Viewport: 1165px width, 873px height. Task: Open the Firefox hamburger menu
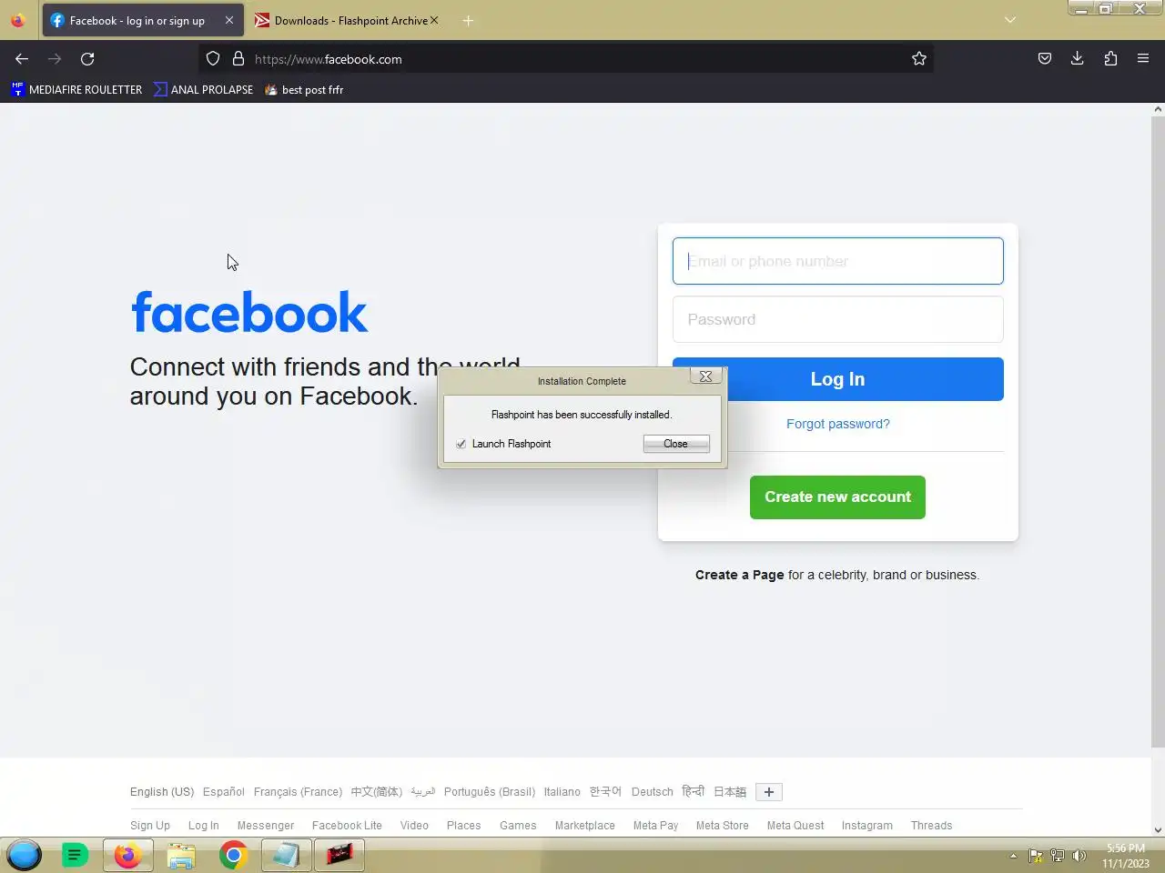(x=1143, y=58)
